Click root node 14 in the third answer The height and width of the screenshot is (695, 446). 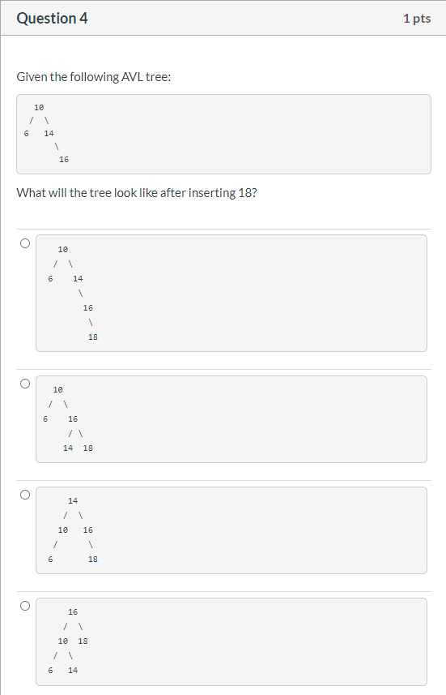73,501
